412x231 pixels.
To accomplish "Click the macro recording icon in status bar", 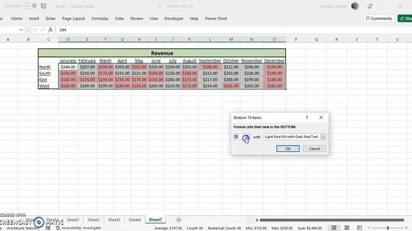I will [x=48, y=228].
